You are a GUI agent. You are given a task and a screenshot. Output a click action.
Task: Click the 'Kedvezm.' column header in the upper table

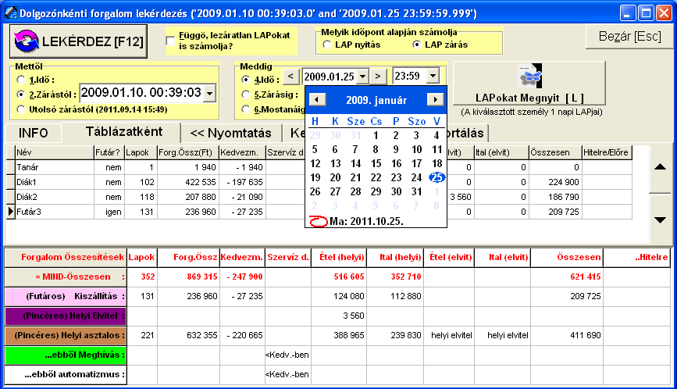click(x=242, y=152)
